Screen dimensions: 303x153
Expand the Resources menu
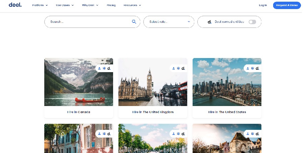(132, 5)
